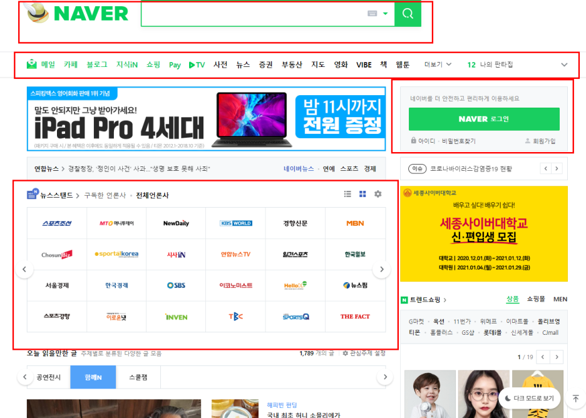Click 아이디 find link with lock icon
586x418 pixels.
pyautogui.click(x=423, y=141)
